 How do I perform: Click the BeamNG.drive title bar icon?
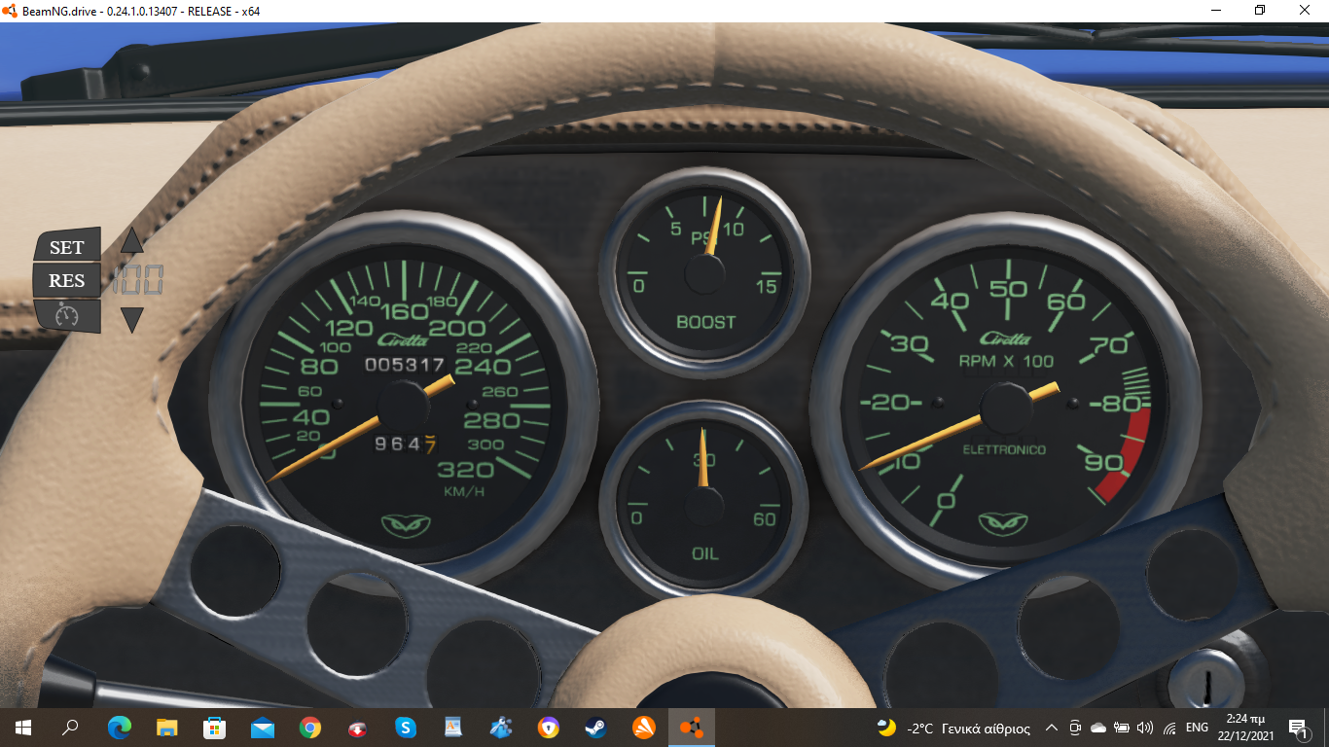11,10
